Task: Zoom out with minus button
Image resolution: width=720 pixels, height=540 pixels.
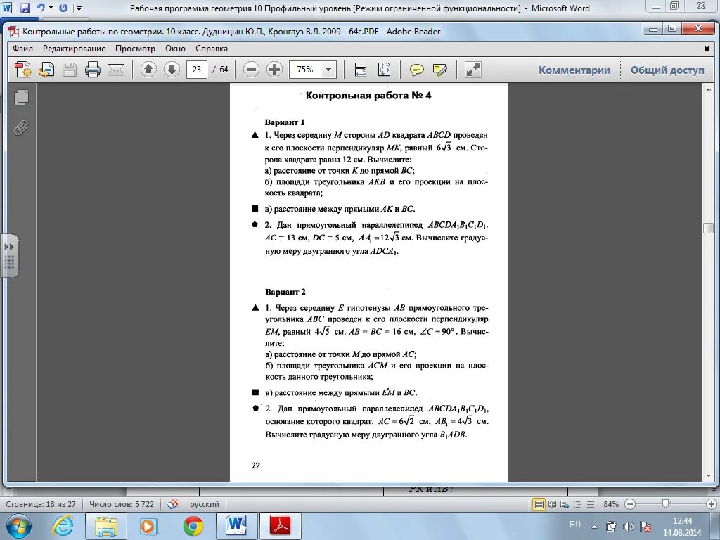Action: pyautogui.click(x=251, y=70)
